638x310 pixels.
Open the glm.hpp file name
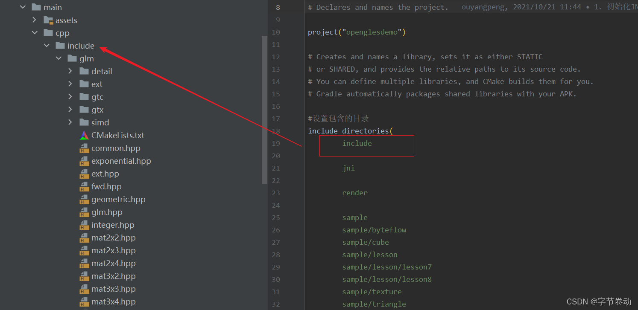107,212
